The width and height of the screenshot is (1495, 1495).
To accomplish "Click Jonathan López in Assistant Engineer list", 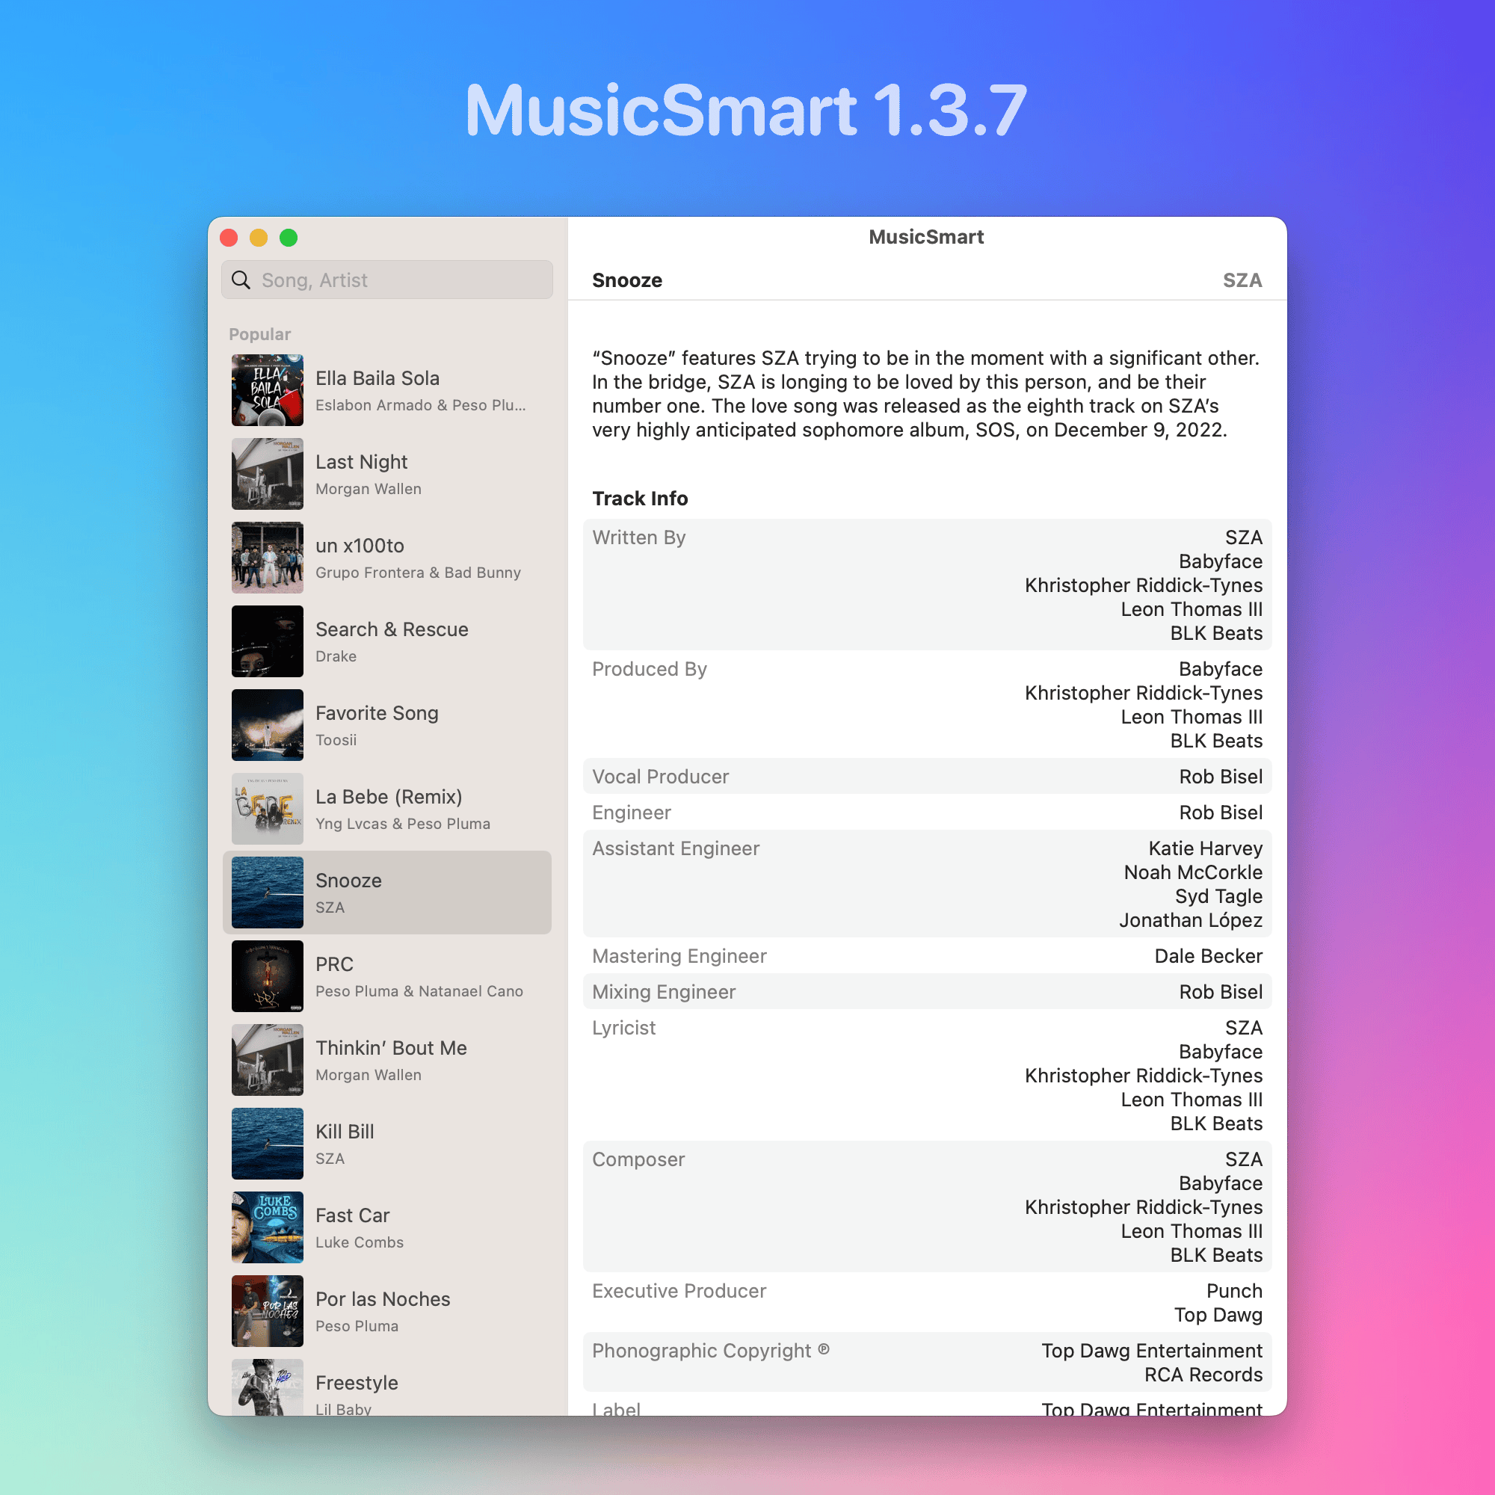I will pos(1191,921).
